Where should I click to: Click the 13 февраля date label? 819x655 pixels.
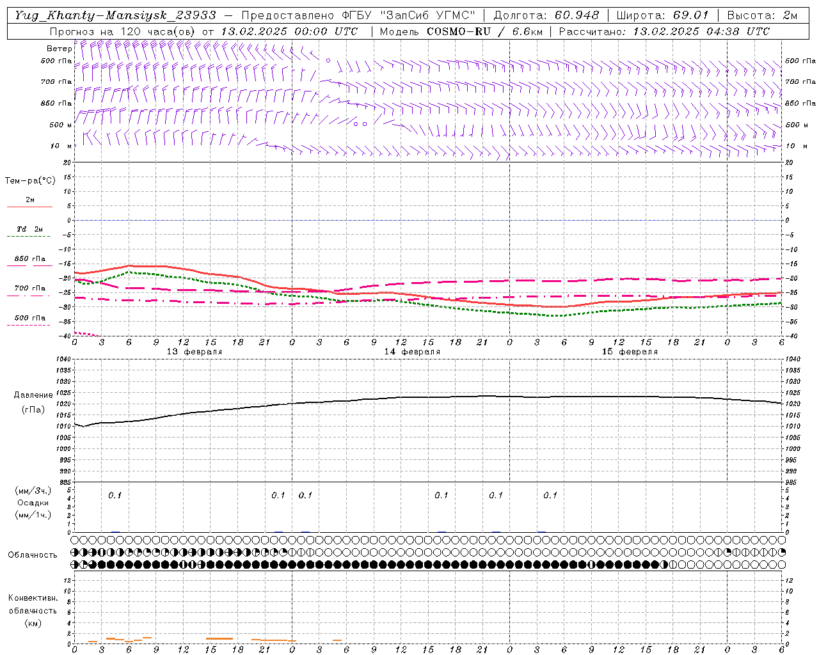pyautogui.click(x=195, y=352)
